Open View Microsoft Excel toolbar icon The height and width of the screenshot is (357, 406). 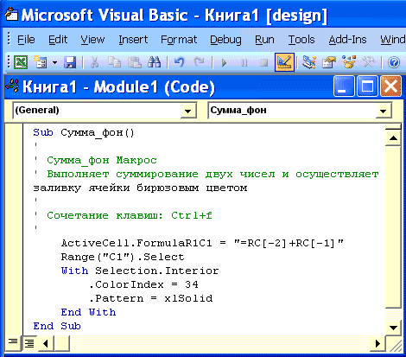pos(21,62)
